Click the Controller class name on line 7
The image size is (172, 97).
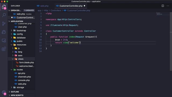(x=90, y=31)
